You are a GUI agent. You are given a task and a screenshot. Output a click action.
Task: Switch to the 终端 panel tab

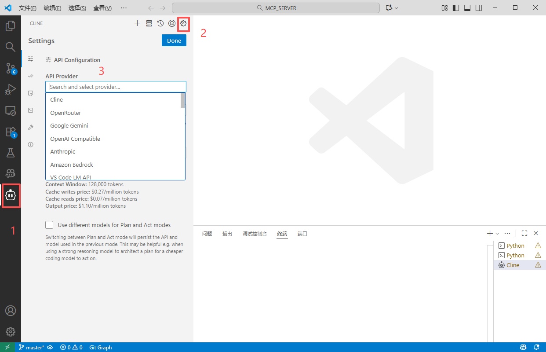coord(282,234)
